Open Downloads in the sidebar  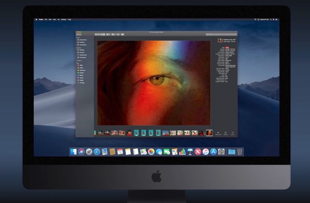pyautogui.click(x=82, y=58)
